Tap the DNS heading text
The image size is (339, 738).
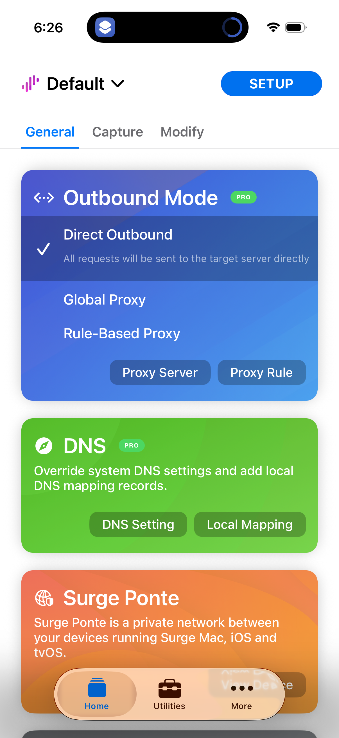pyautogui.click(x=85, y=446)
